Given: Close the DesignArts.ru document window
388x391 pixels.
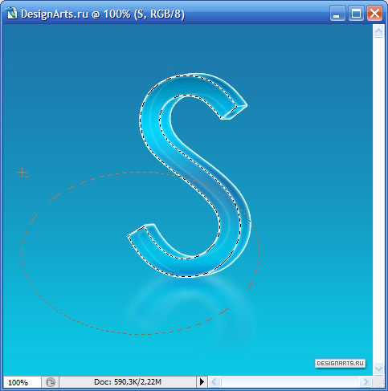Looking at the screenshot, I should [374, 14].
